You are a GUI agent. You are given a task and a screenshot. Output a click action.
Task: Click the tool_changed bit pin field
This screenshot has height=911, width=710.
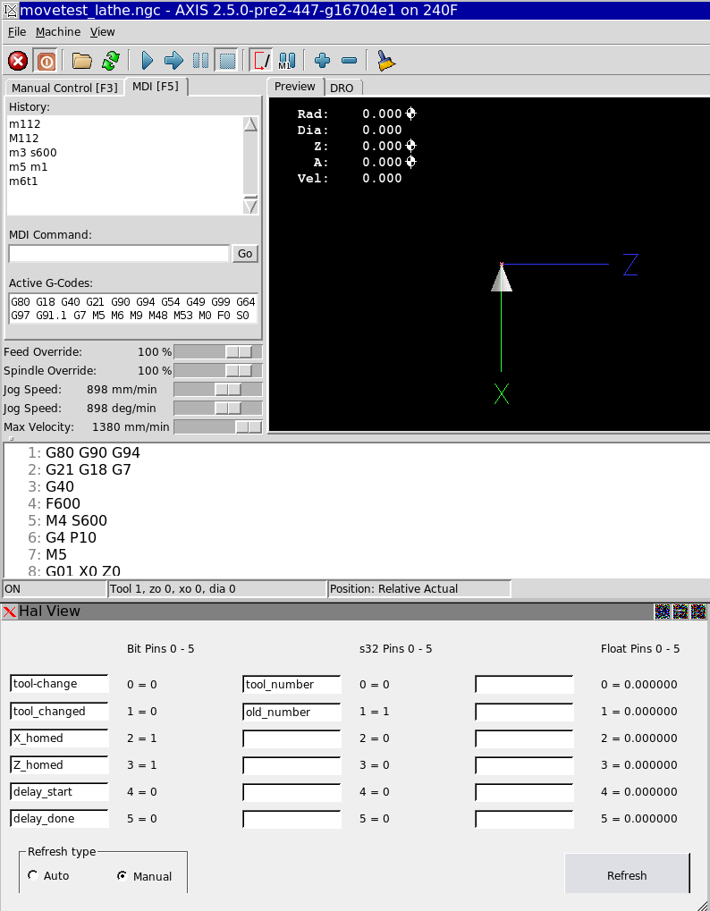coord(59,711)
